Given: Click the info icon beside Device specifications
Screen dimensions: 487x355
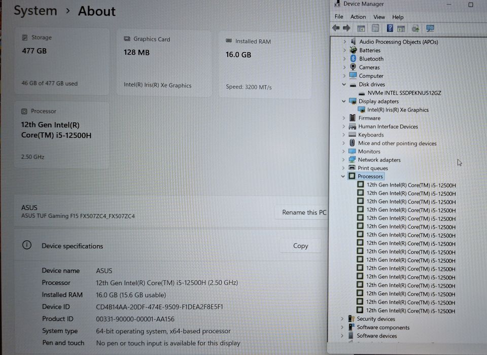Looking at the screenshot, I should [x=27, y=245].
